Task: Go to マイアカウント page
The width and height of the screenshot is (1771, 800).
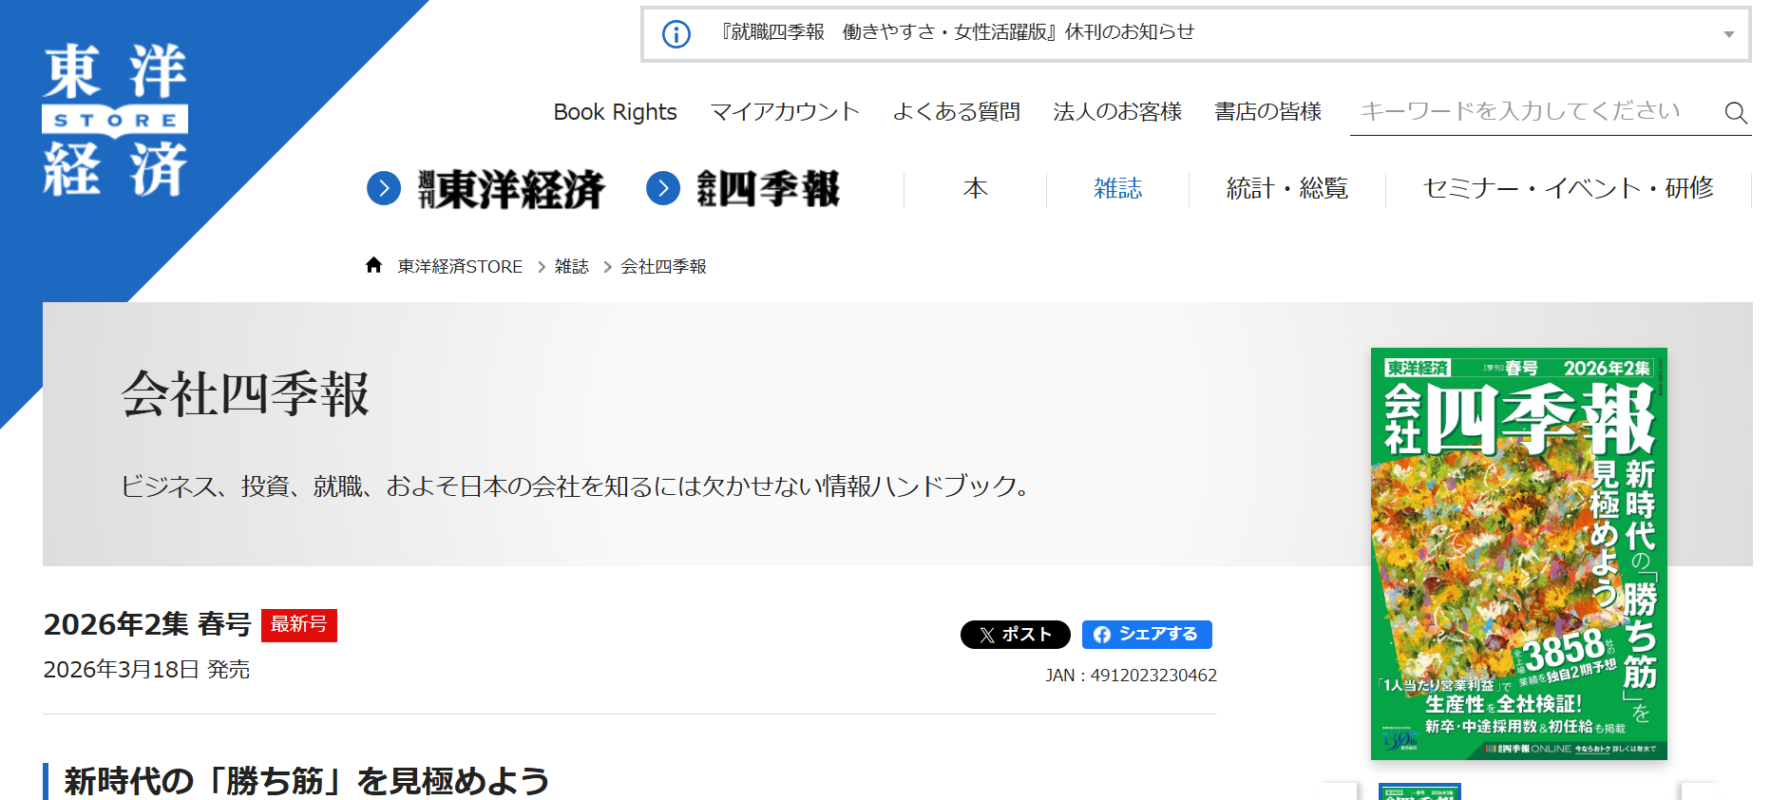Action: [784, 112]
